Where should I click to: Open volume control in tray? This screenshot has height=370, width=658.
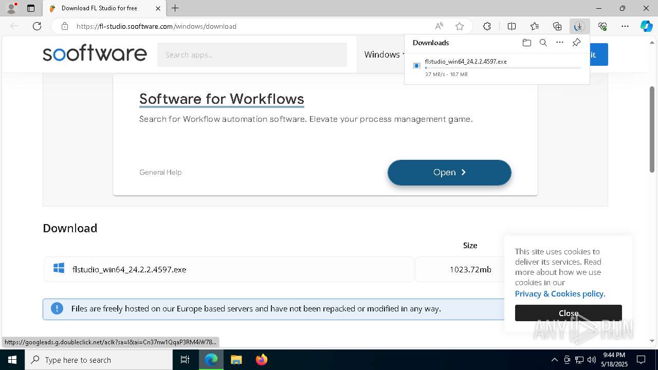tap(591, 360)
